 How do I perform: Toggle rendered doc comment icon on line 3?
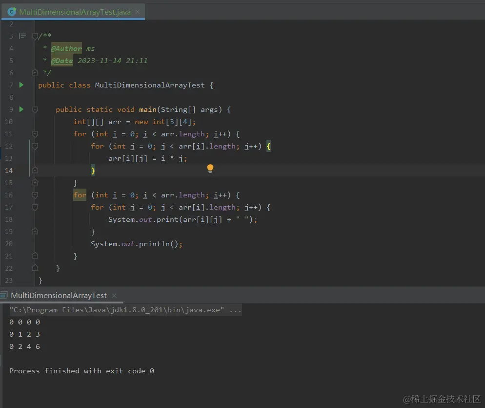click(22, 36)
